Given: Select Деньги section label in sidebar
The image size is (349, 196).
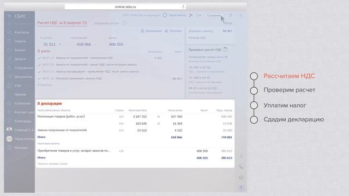Looking at the screenshot, I should pos(20,59).
